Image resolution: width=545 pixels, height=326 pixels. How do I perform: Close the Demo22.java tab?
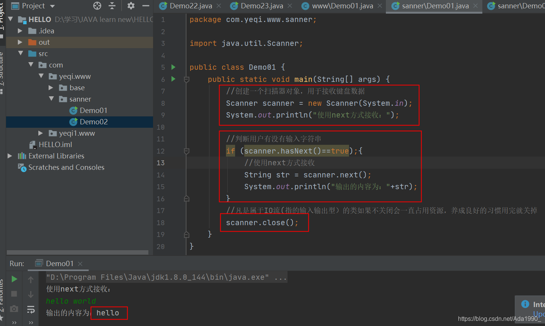click(x=219, y=6)
